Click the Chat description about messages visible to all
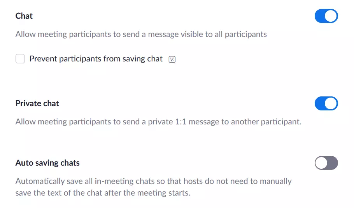The height and width of the screenshot is (208, 354). [x=141, y=34]
